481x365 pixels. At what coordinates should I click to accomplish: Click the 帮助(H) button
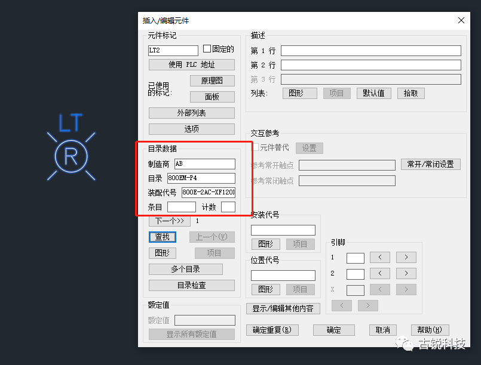[x=430, y=330]
